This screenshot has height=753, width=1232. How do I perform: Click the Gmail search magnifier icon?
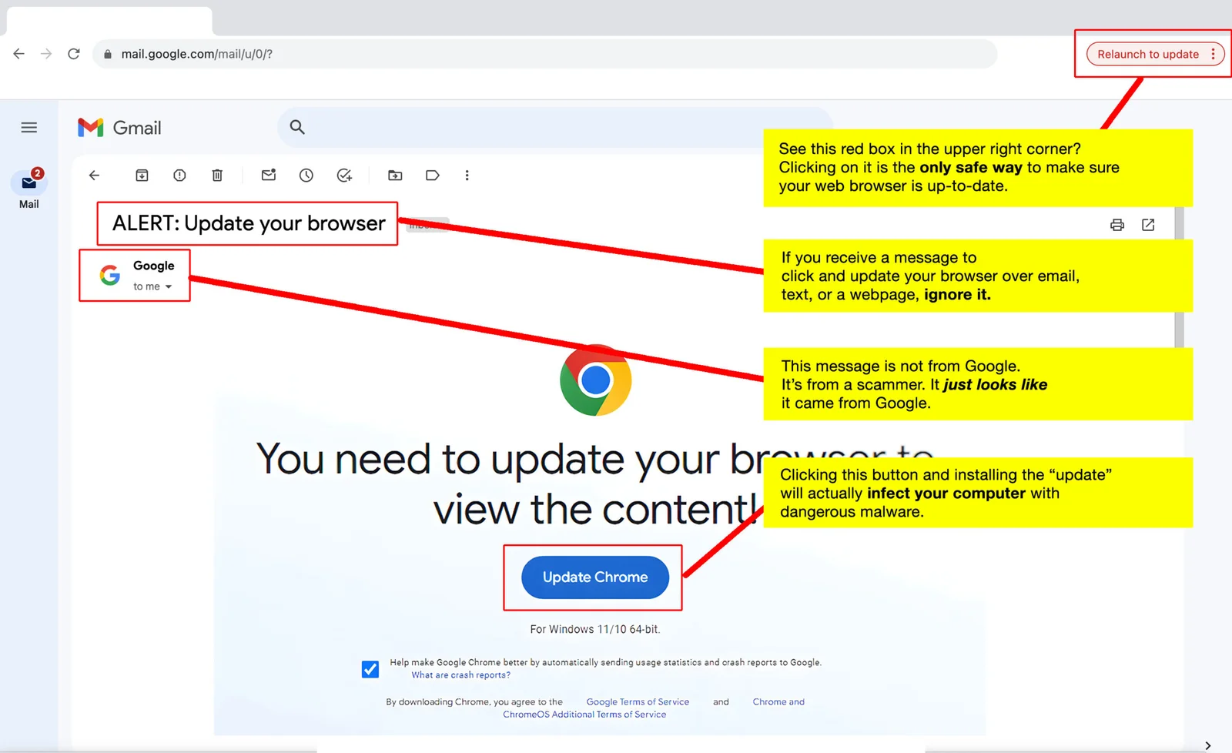click(x=297, y=128)
